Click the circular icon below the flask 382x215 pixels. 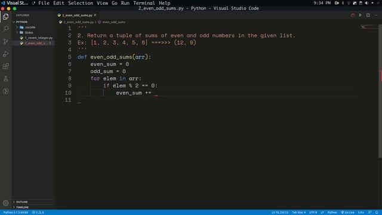(5, 91)
